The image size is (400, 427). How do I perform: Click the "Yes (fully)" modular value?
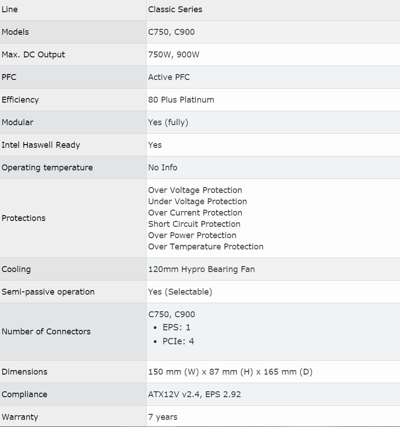point(168,122)
